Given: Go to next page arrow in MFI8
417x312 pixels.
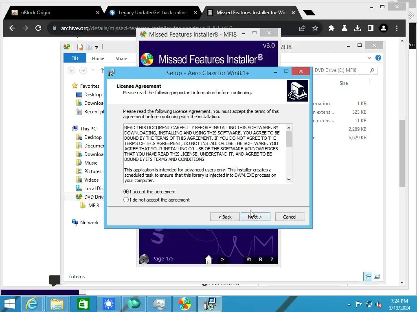Looking at the screenshot, I should pyautogui.click(x=222, y=260).
